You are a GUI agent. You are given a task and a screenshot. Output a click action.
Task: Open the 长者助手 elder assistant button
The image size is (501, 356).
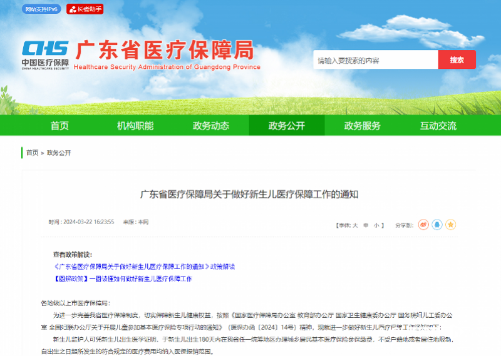[85, 9]
